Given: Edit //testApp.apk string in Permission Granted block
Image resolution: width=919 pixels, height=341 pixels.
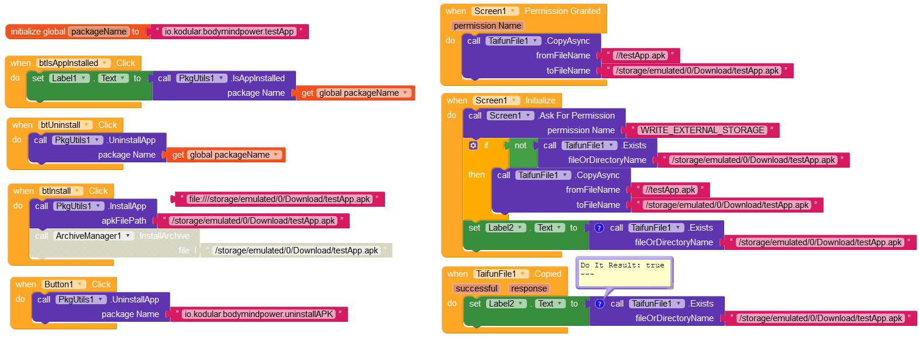Looking at the screenshot, I should (x=640, y=55).
